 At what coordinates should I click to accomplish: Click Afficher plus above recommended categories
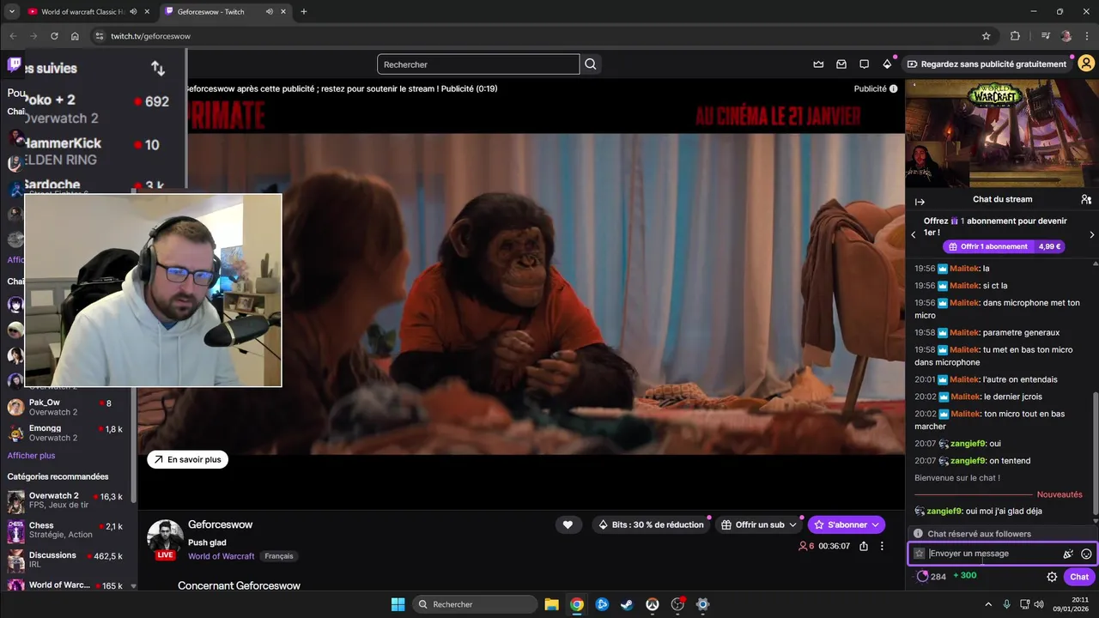click(31, 456)
